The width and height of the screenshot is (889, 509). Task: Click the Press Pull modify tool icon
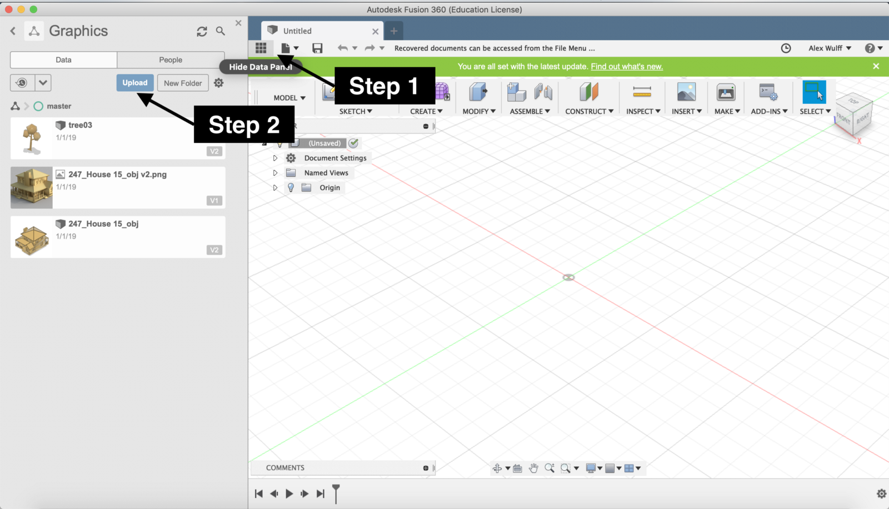coord(478,92)
